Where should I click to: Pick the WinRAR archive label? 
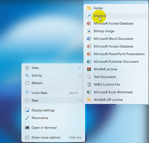tap(105, 69)
